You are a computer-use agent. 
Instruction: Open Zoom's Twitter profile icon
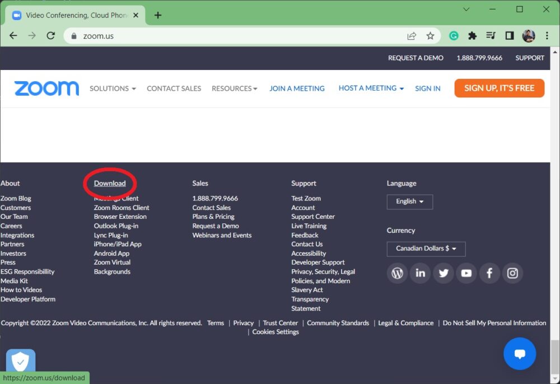[x=444, y=273]
